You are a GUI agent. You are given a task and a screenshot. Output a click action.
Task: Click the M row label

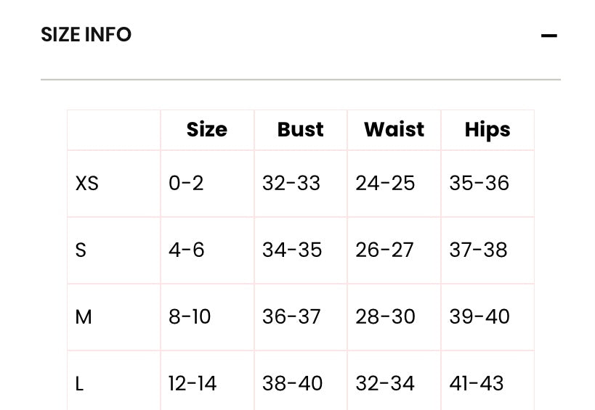pos(84,317)
